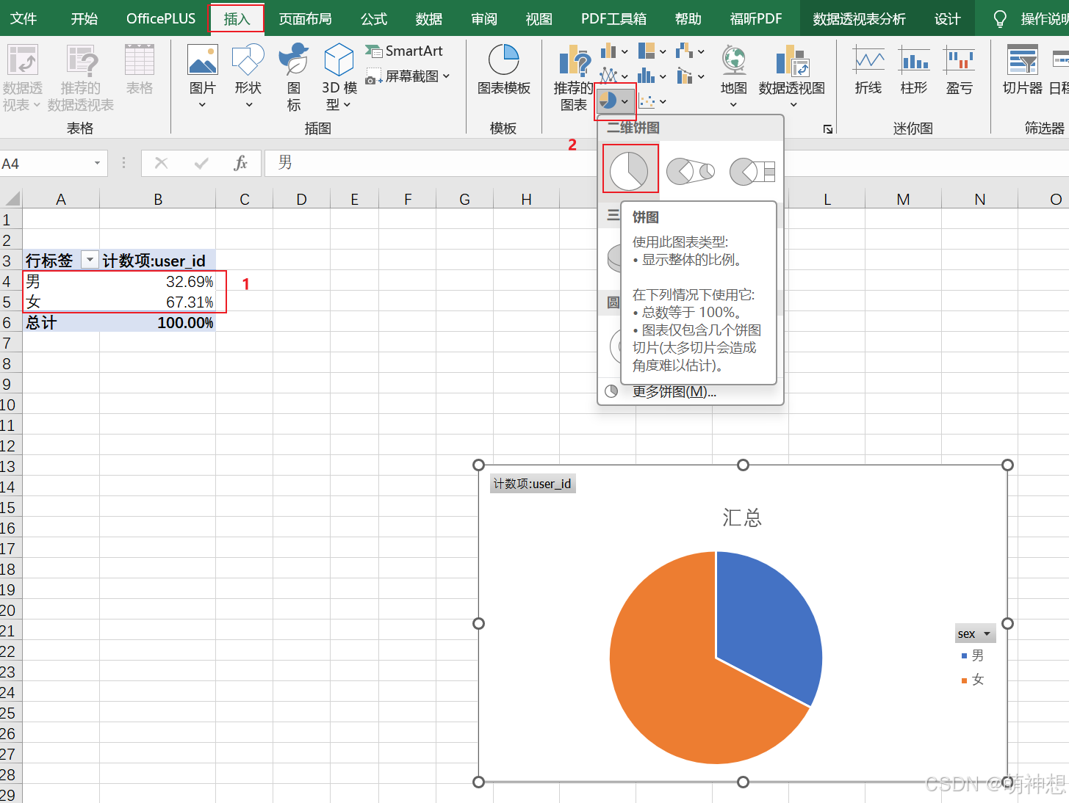
Task: Open the 形状 (Shapes) gallery
Action: (x=248, y=76)
